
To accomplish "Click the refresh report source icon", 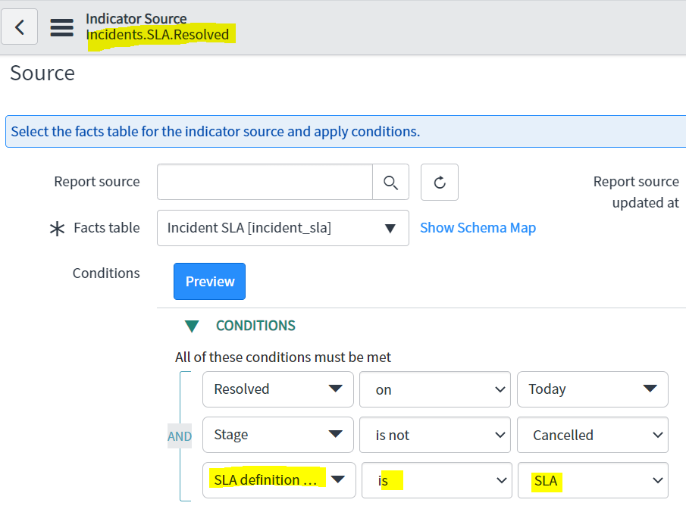I will coord(439,182).
